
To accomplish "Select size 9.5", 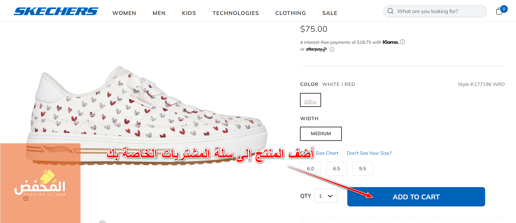I will click(362, 169).
